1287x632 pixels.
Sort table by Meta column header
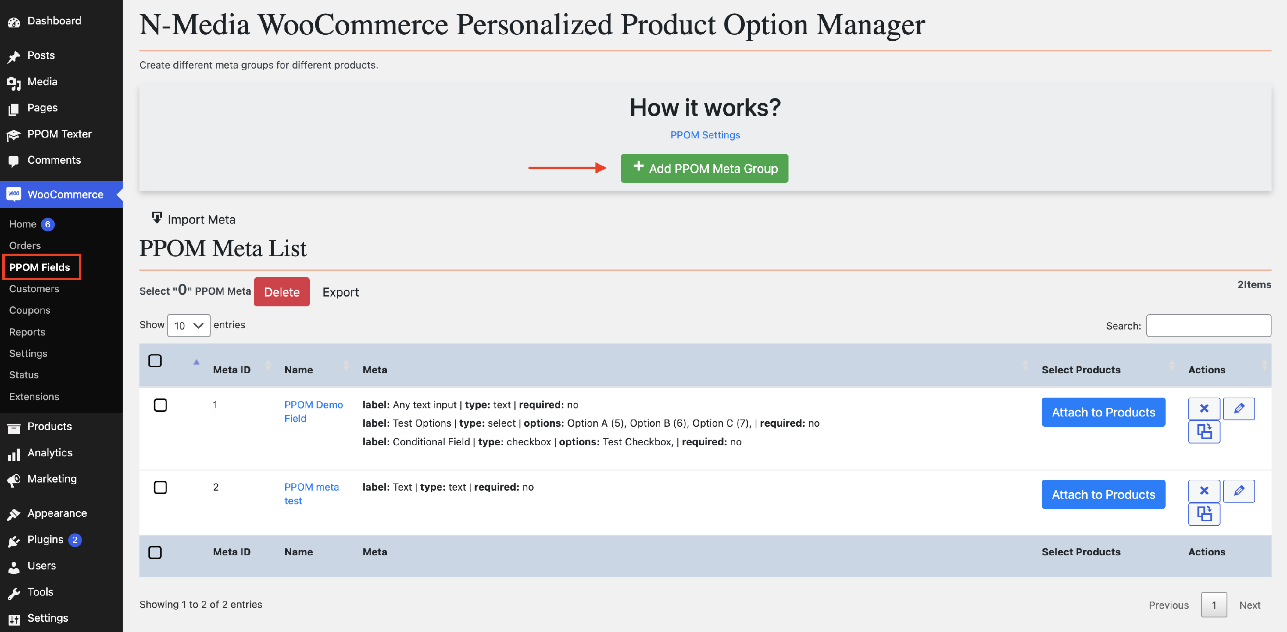375,370
